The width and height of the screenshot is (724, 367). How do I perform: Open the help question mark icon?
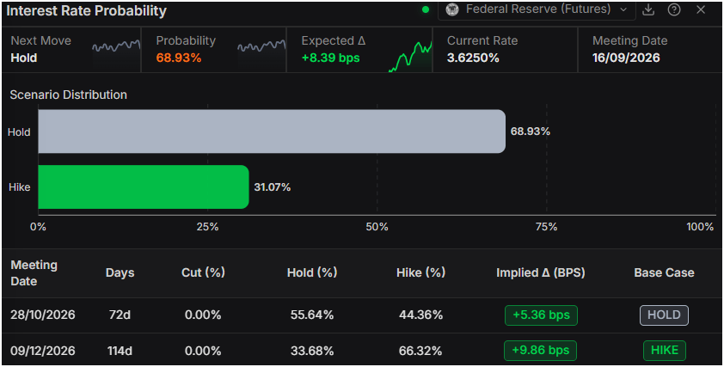click(674, 9)
